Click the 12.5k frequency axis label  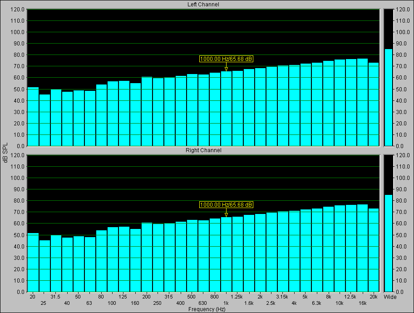[350, 297]
